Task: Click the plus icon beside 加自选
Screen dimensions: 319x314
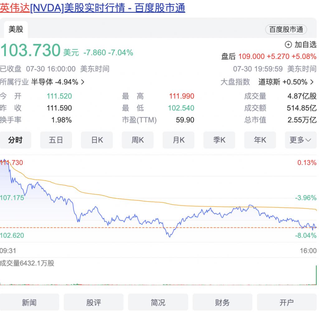Action: 288,45
